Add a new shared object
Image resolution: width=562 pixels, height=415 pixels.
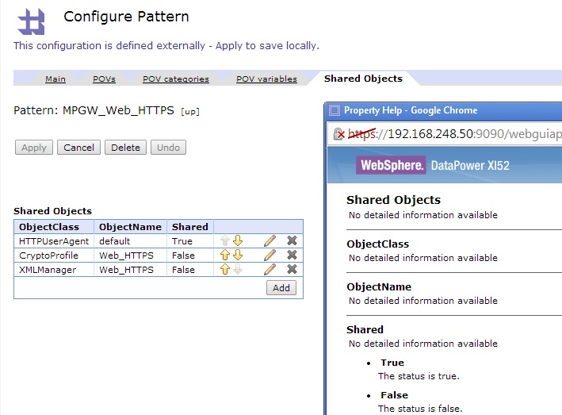tap(281, 288)
